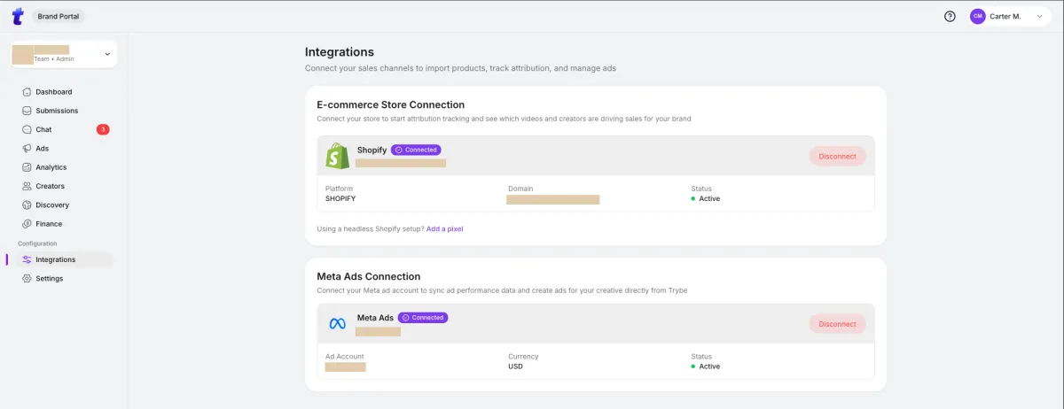
Task: Click the Dashboard sidebar icon
Action: [27, 92]
